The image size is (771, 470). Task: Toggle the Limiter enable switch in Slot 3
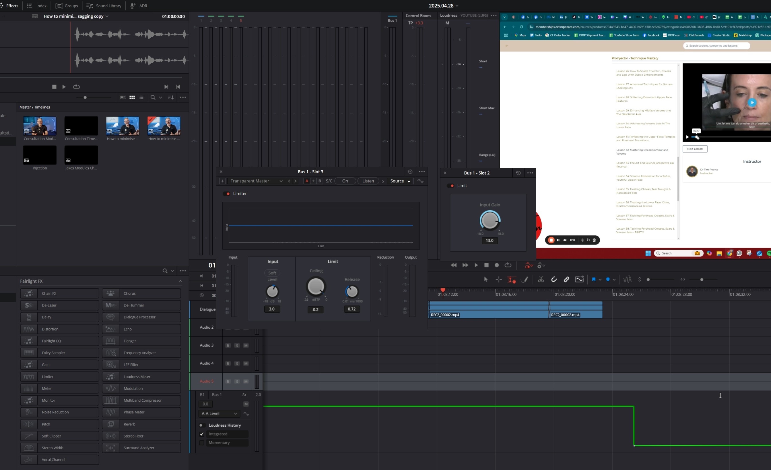tap(227, 194)
